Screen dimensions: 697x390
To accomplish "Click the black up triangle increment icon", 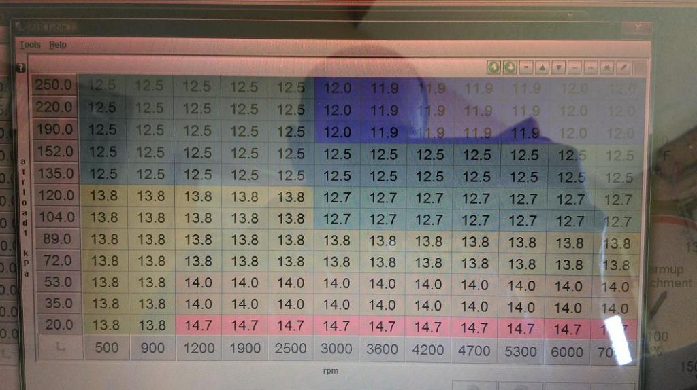I will tap(542, 68).
